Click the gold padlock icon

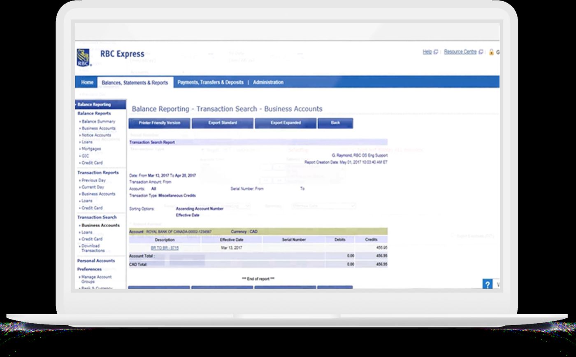tap(491, 52)
